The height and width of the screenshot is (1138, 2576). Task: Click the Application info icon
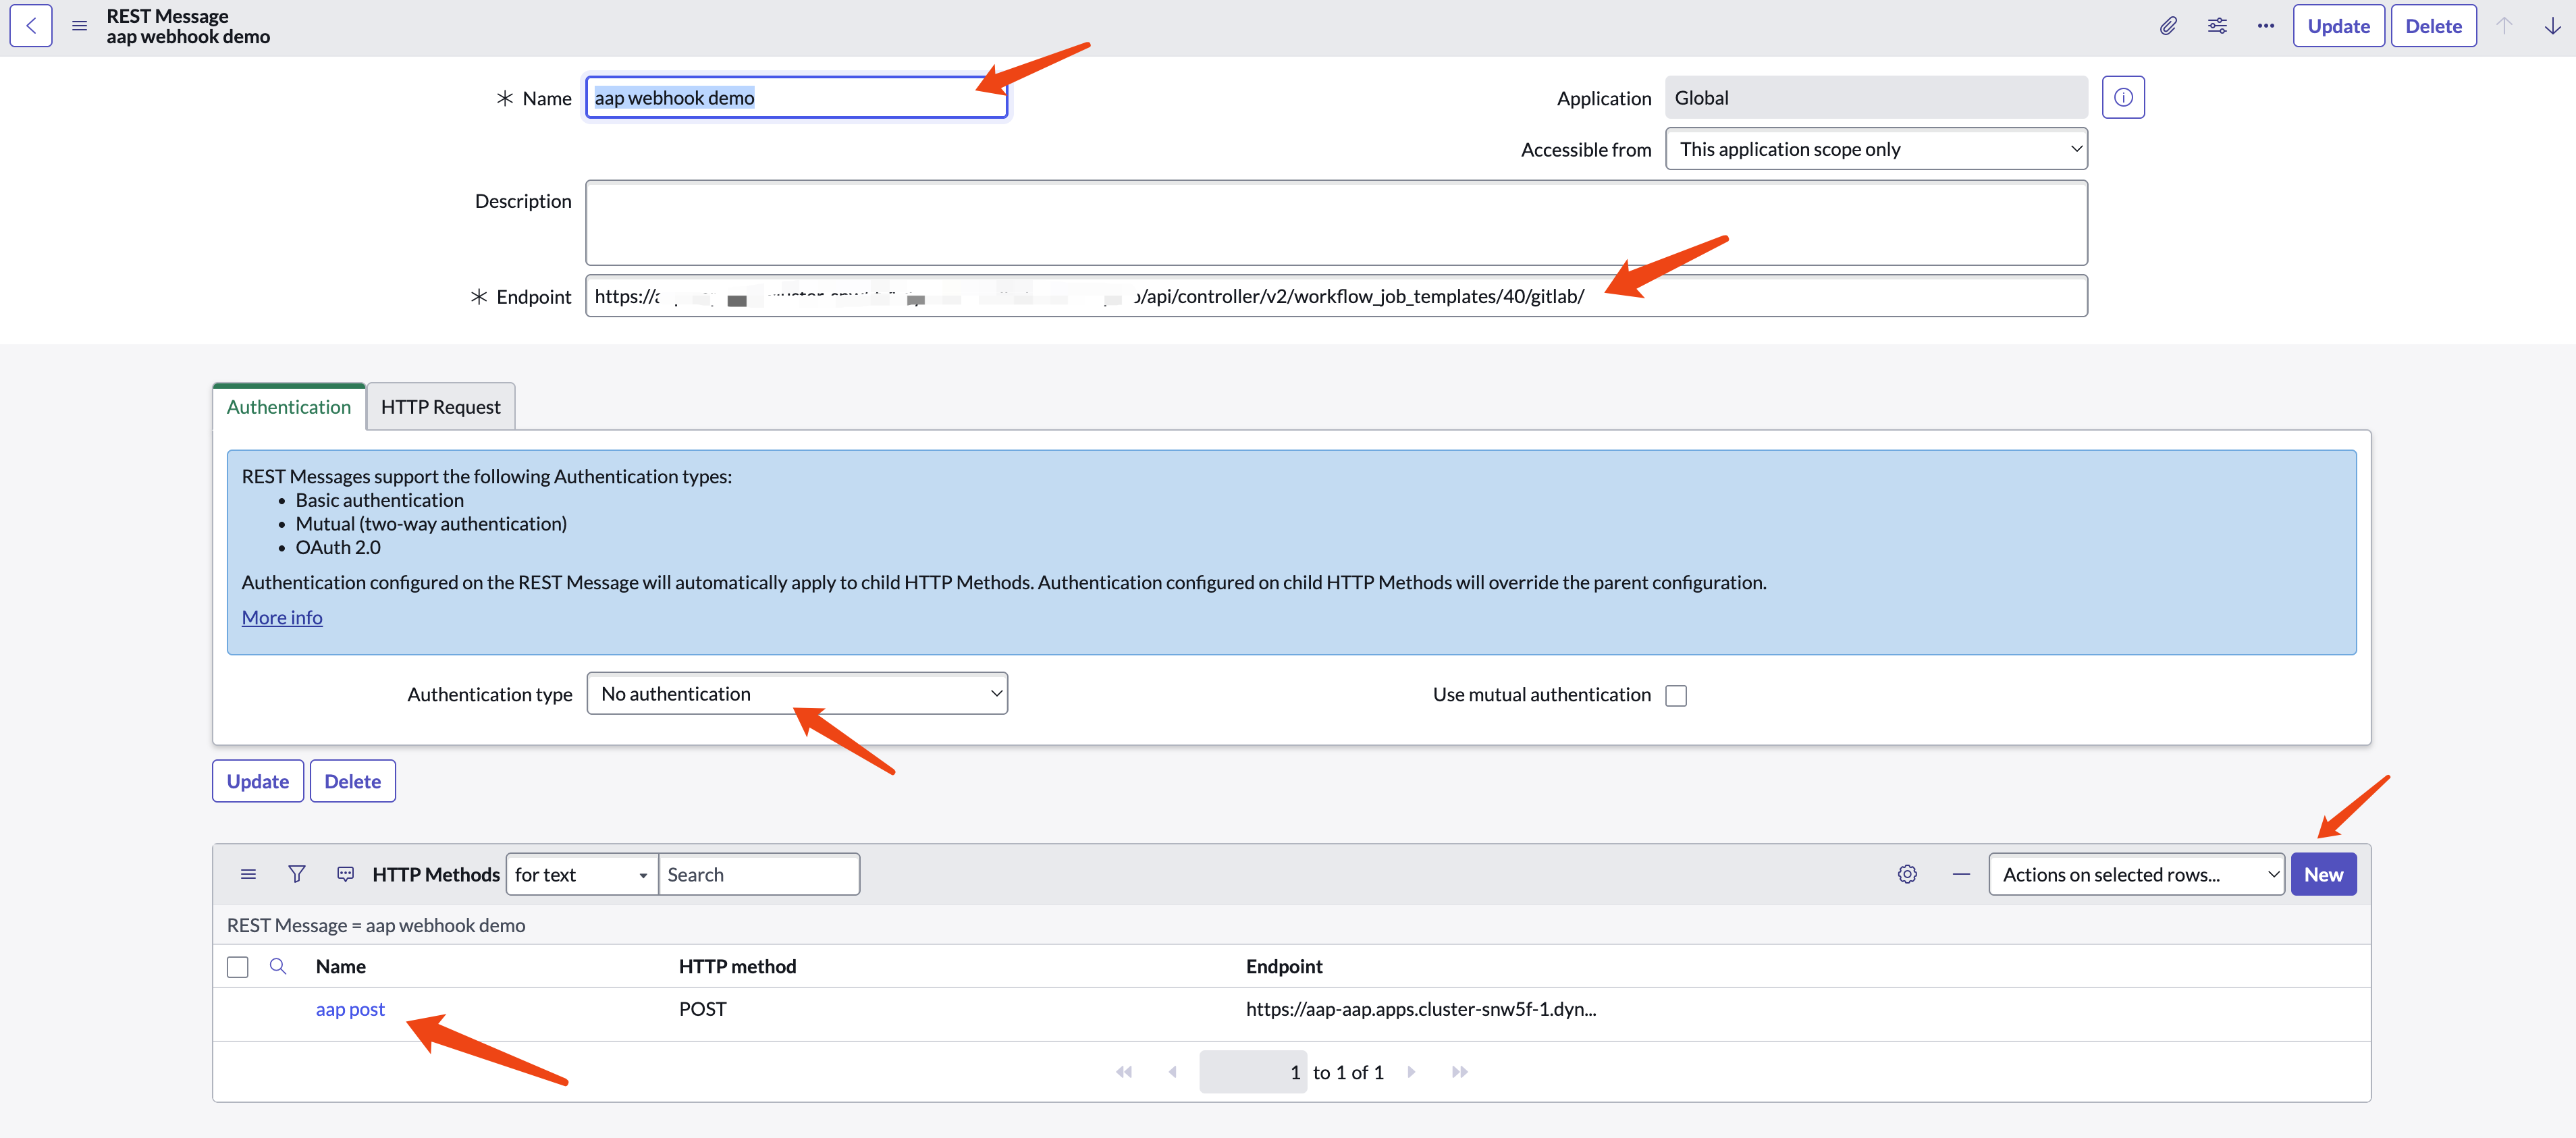[x=2122, y=98]
